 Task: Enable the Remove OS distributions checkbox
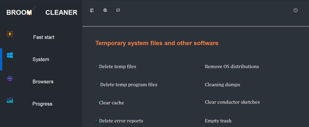coord(202,66)
